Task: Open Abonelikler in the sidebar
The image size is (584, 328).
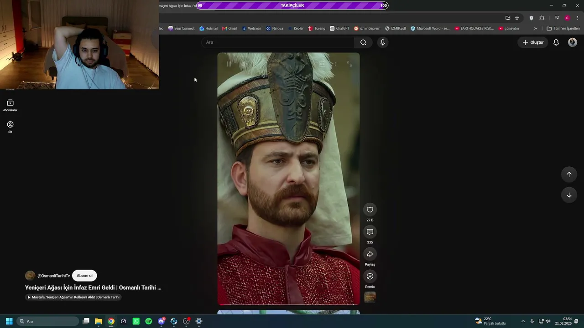Action: click(10, 106)
